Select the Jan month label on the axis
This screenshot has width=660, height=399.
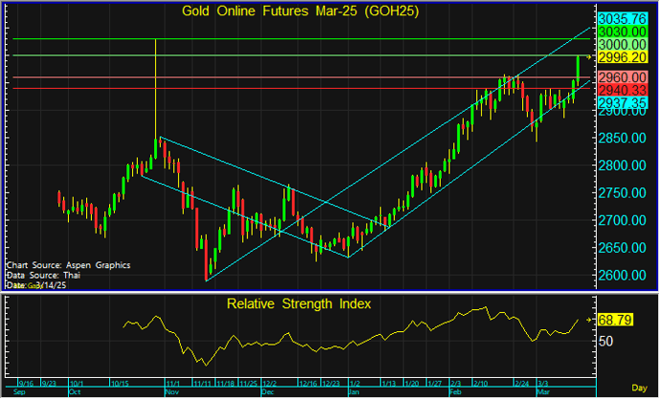[x=354, y=392]
